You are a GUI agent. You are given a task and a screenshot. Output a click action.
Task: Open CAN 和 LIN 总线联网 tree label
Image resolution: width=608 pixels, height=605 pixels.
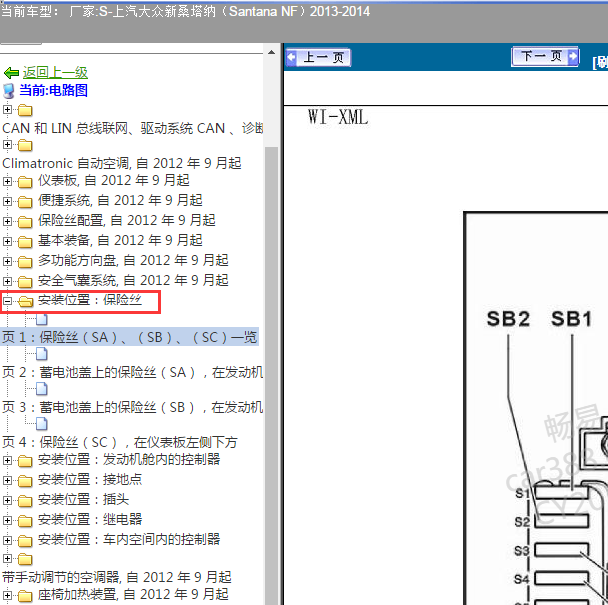click(x=132, y=128)
